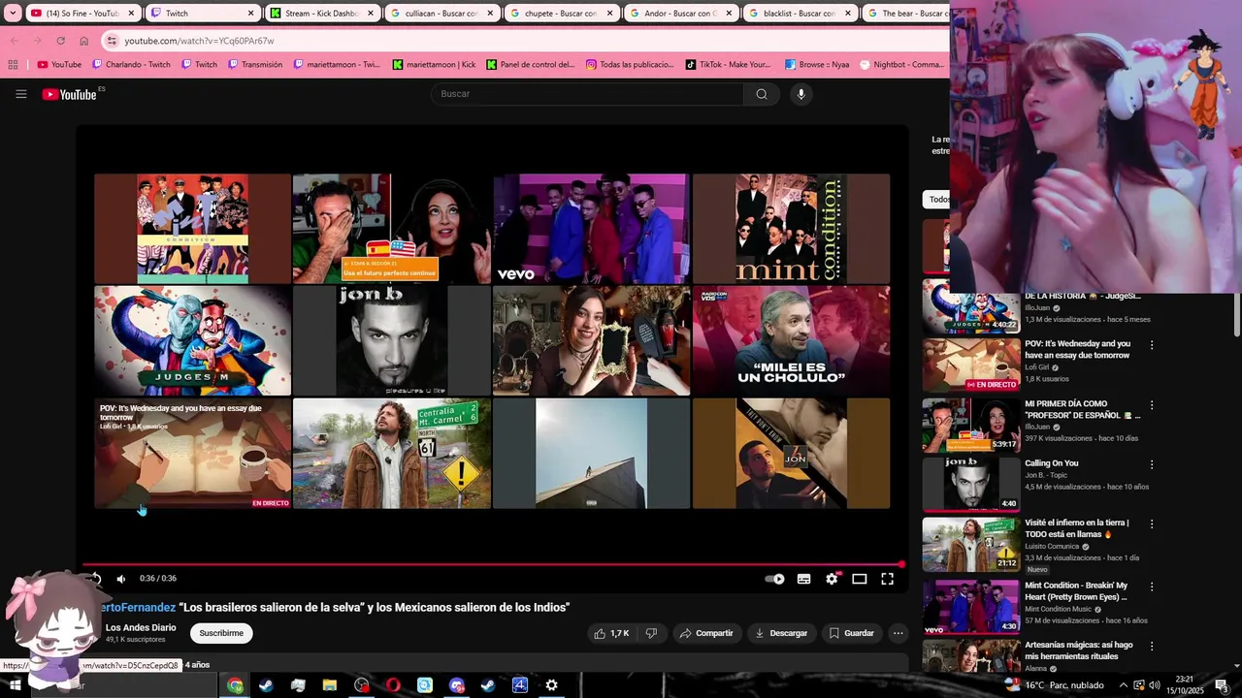Image resolution: width=1242 pixels, height=698 pixels.
Task: Open the YouTube guide hamburger menu
Action: point(20,94)
